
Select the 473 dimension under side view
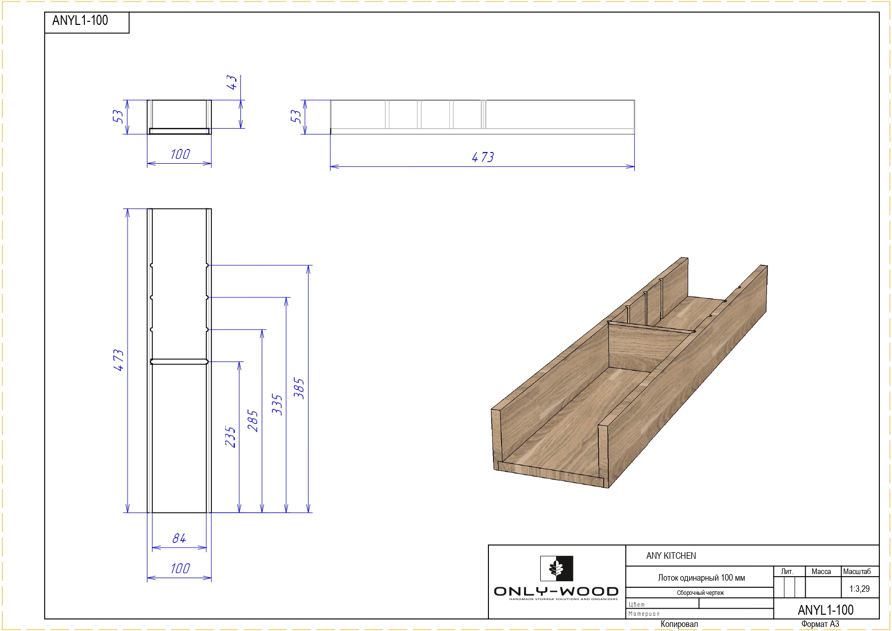[482, 158]
